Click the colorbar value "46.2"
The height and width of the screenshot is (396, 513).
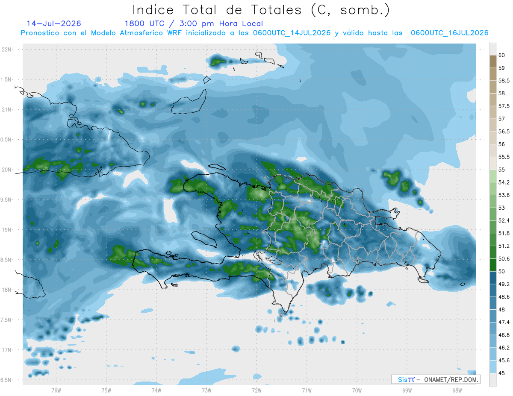point(504,348)
